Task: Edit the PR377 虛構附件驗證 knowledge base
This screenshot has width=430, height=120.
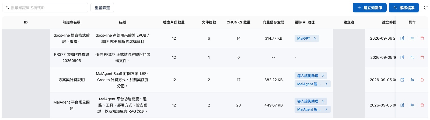Action: click(x=402, y=57)
